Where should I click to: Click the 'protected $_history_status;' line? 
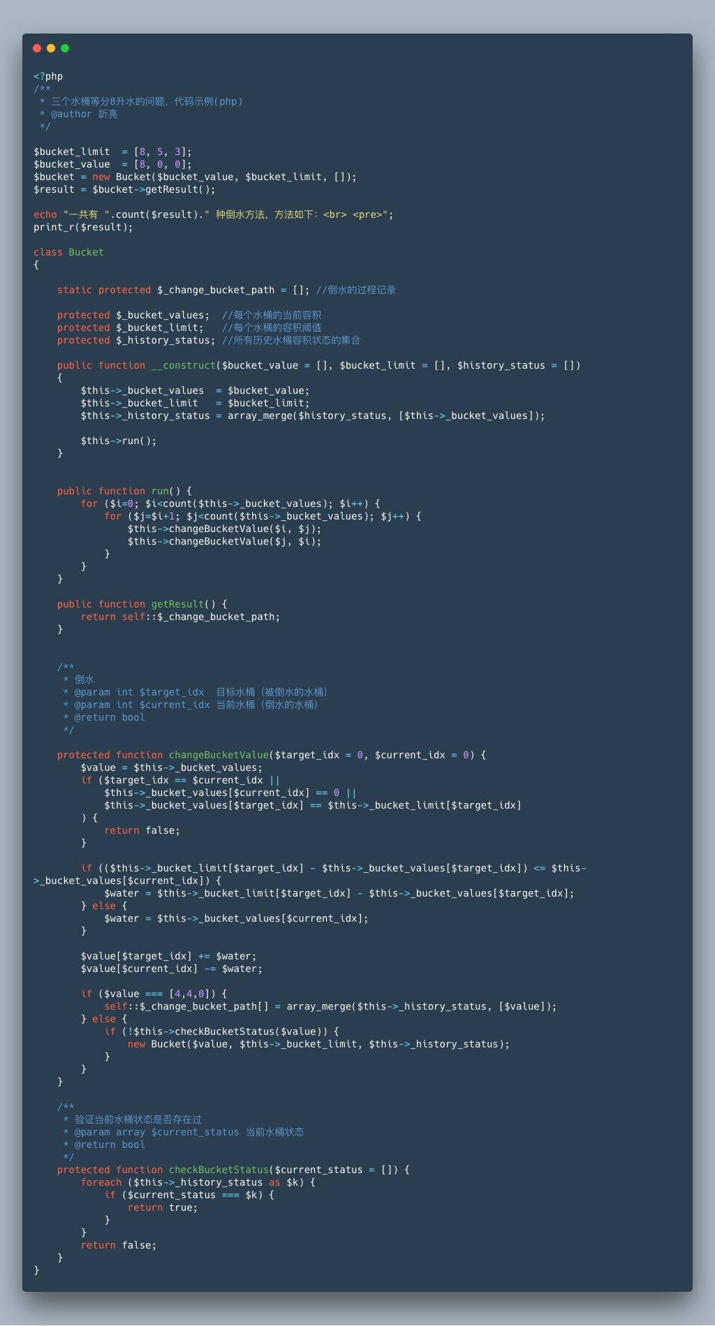(209, 340)
